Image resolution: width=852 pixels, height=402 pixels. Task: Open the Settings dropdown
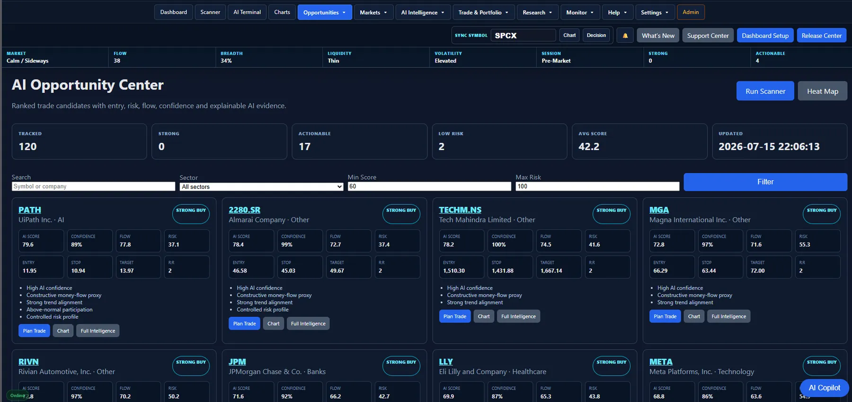click(655, 12)
